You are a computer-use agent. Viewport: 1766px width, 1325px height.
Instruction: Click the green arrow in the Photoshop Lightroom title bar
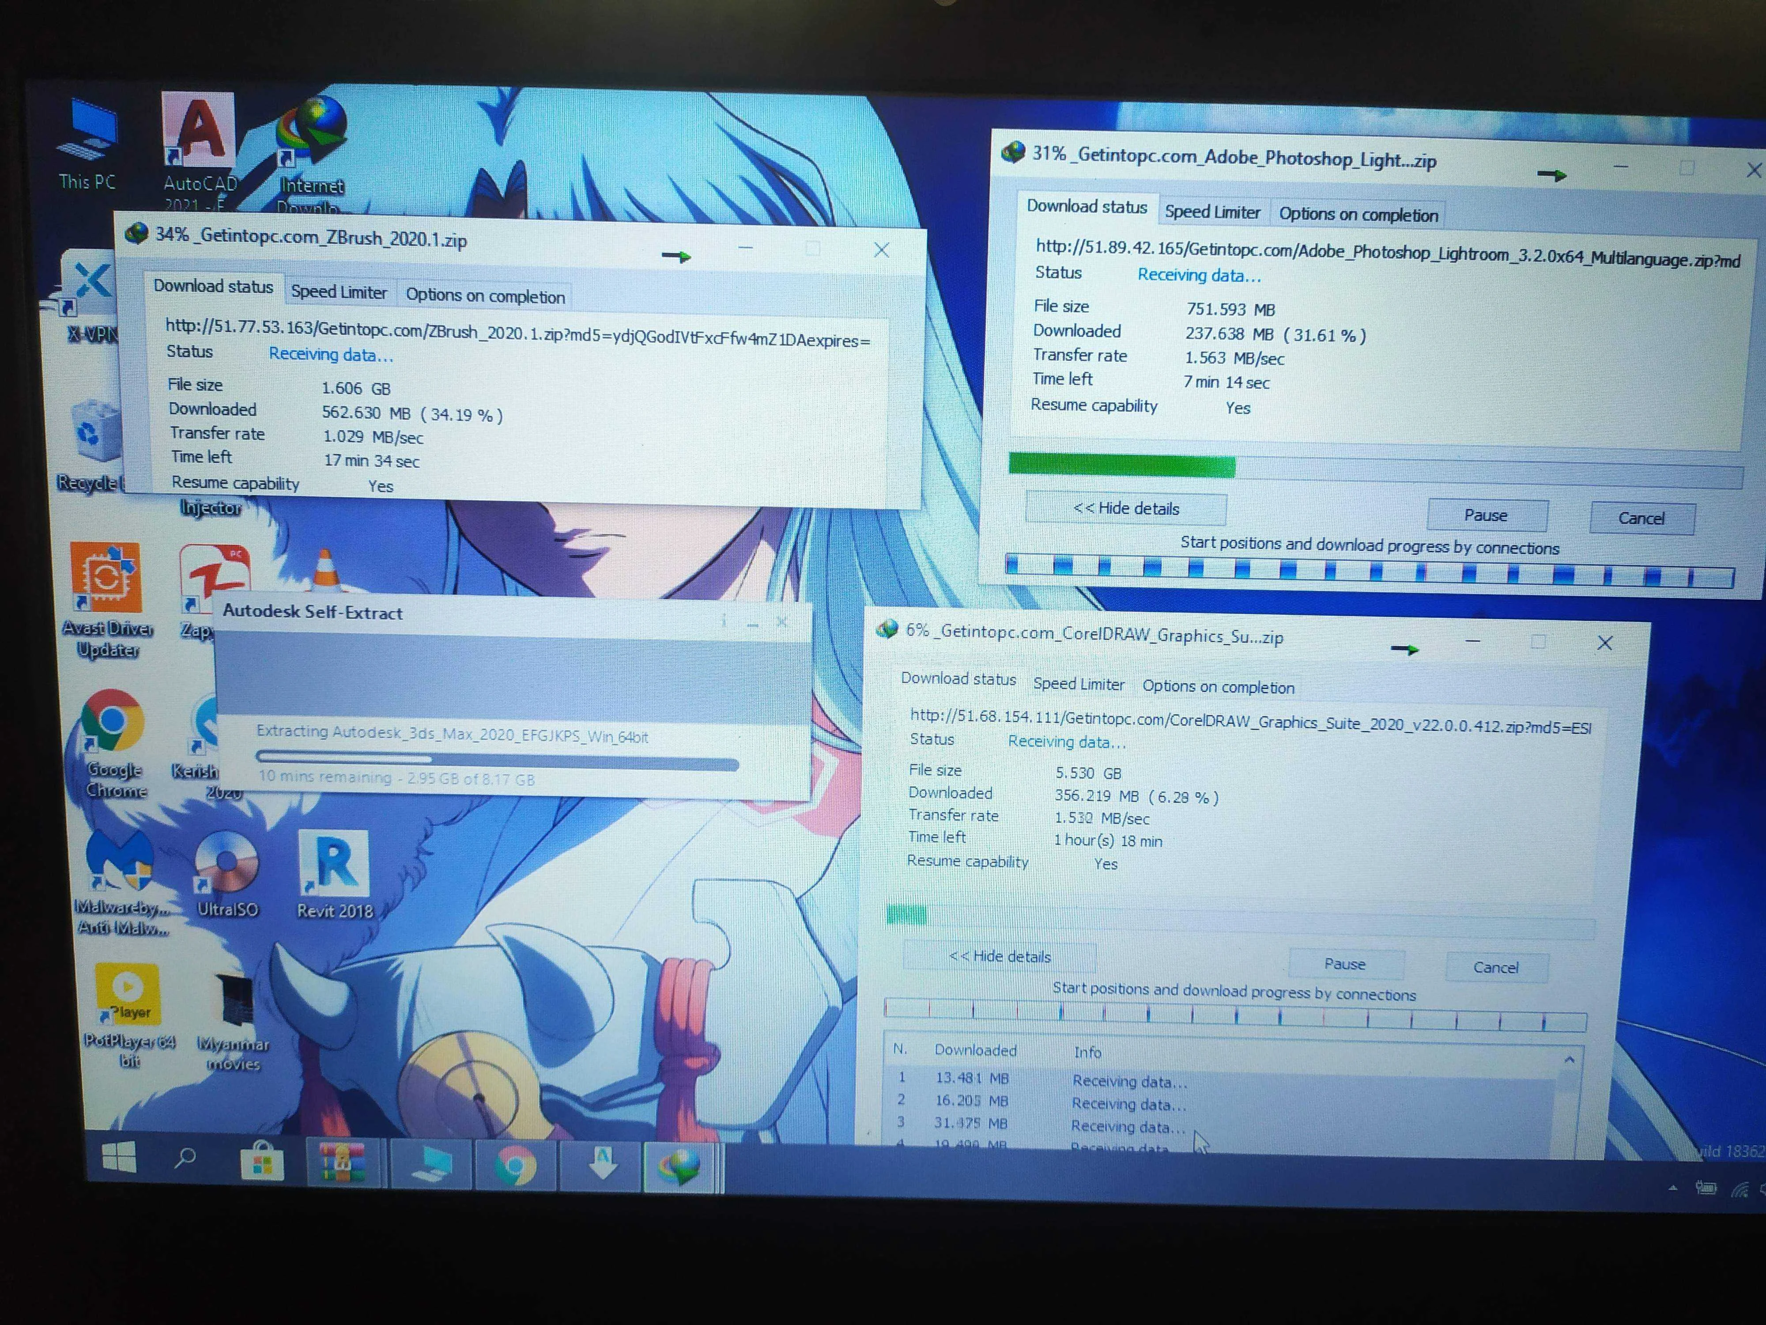[1551, 175]
